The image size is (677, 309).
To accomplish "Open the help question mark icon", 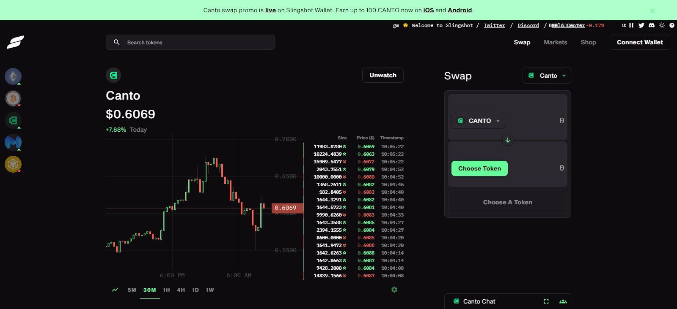I will click(672, 25).
